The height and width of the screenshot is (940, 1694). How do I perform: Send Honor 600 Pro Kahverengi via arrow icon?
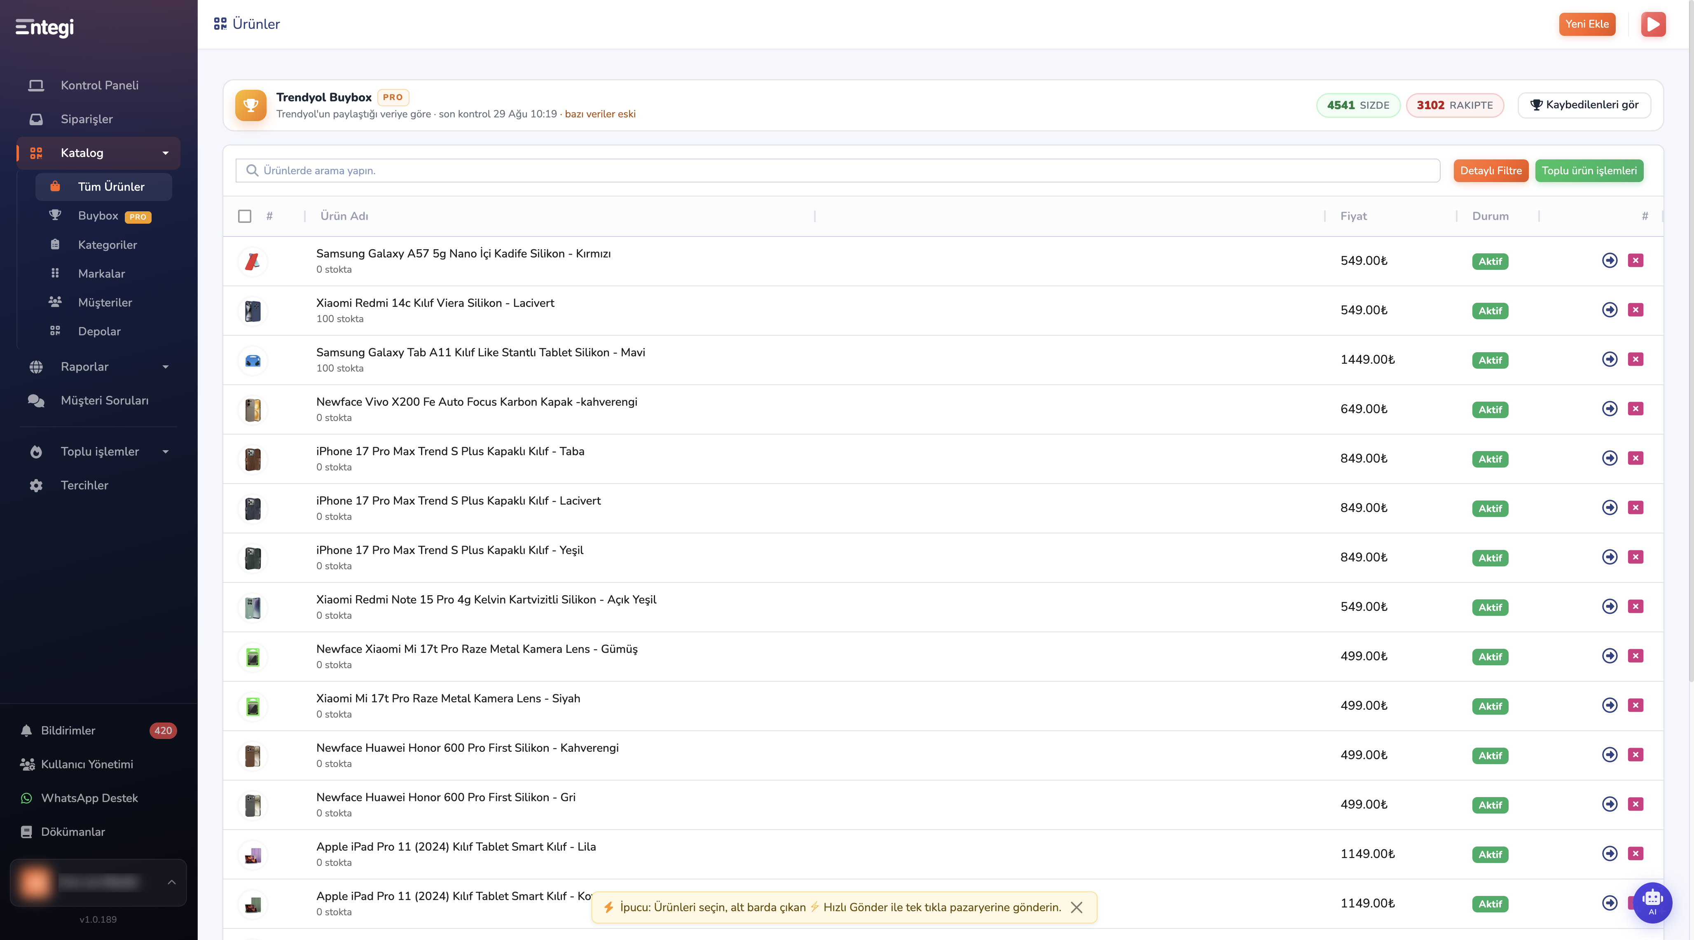[1609, 754]
